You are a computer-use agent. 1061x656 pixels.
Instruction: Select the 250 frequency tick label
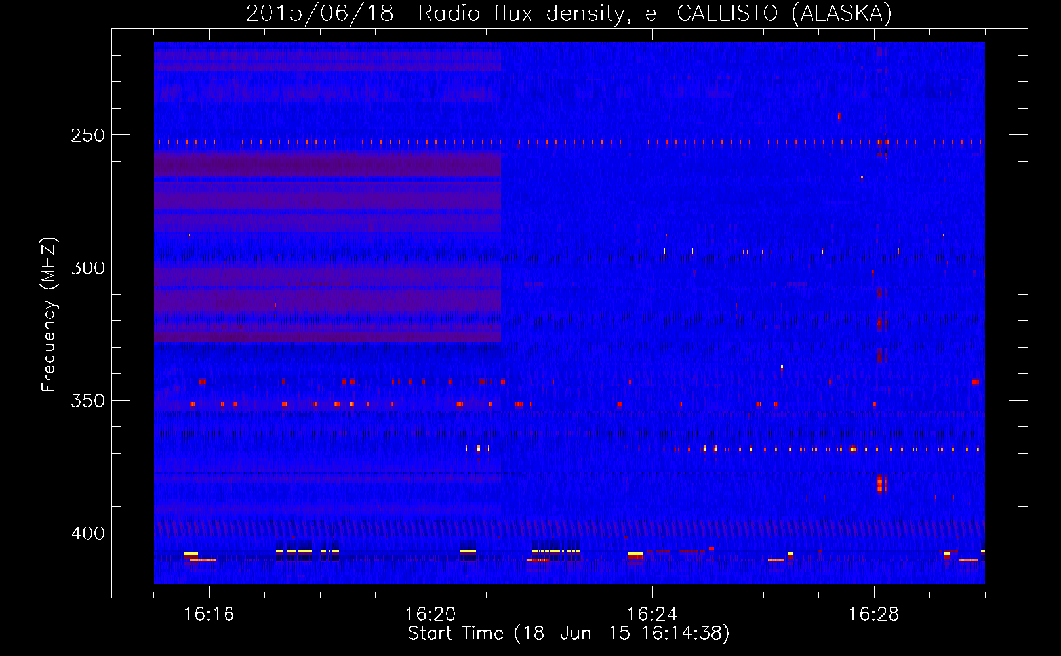(x=88, y=135)
